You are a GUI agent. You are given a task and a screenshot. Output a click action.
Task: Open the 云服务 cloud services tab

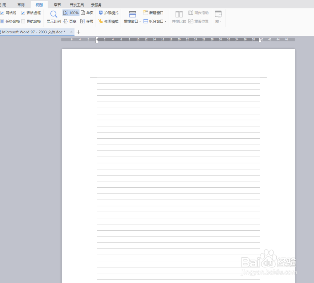[96, 5]
